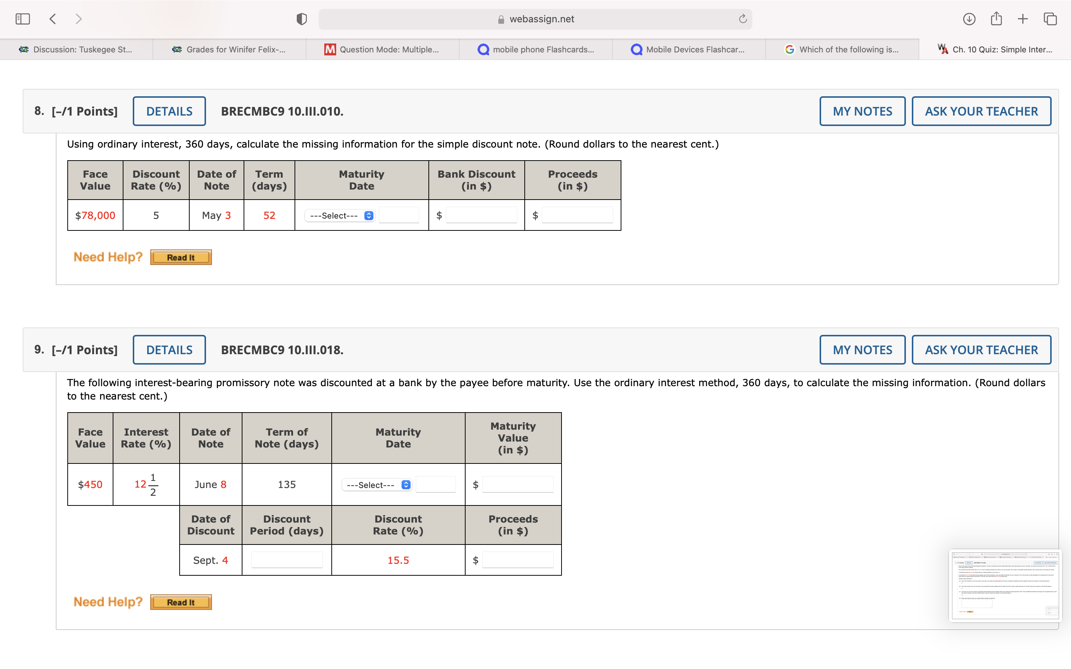The image size is (1071, 669).
Task: Switch to Mobile Devices Flashcards tab
Action: 689,49
